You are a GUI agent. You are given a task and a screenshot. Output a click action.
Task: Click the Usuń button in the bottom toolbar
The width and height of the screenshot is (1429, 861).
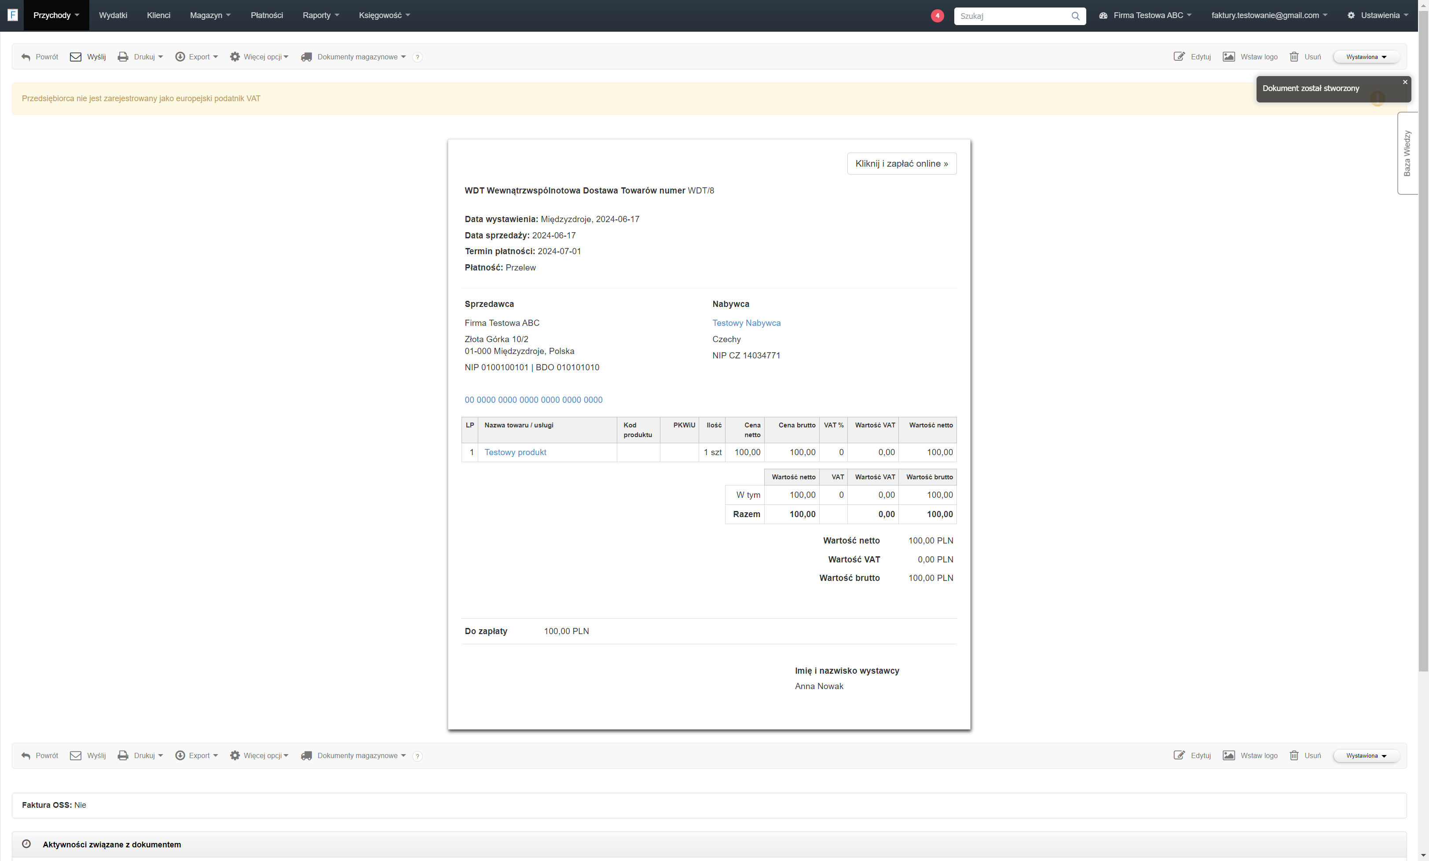pos(1305,755)
